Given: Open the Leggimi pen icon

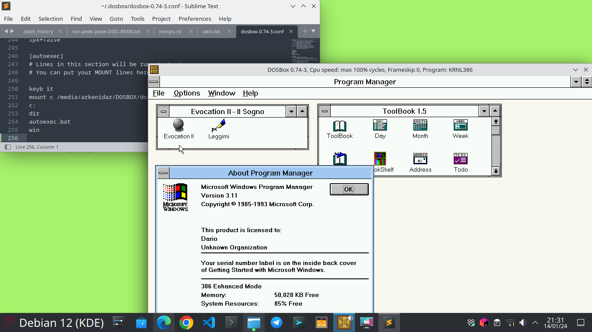Looking at the screenshot, I should [x=218, y=125].
